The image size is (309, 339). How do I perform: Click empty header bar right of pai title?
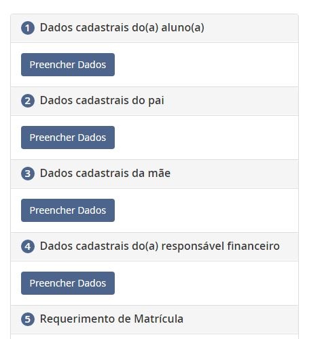click(x=231, y=101)
